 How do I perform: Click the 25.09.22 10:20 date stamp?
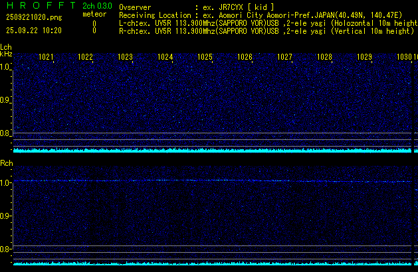tap(33, 31)
